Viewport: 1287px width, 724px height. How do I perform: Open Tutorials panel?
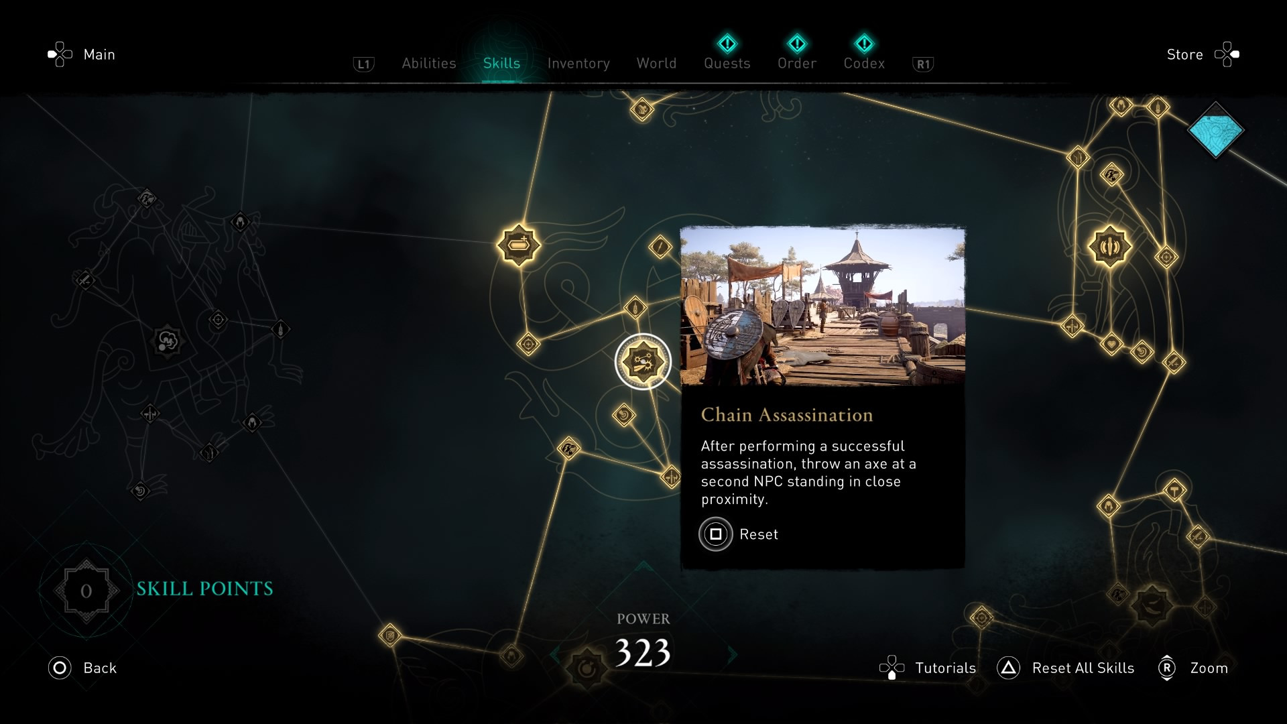(930, 668)
